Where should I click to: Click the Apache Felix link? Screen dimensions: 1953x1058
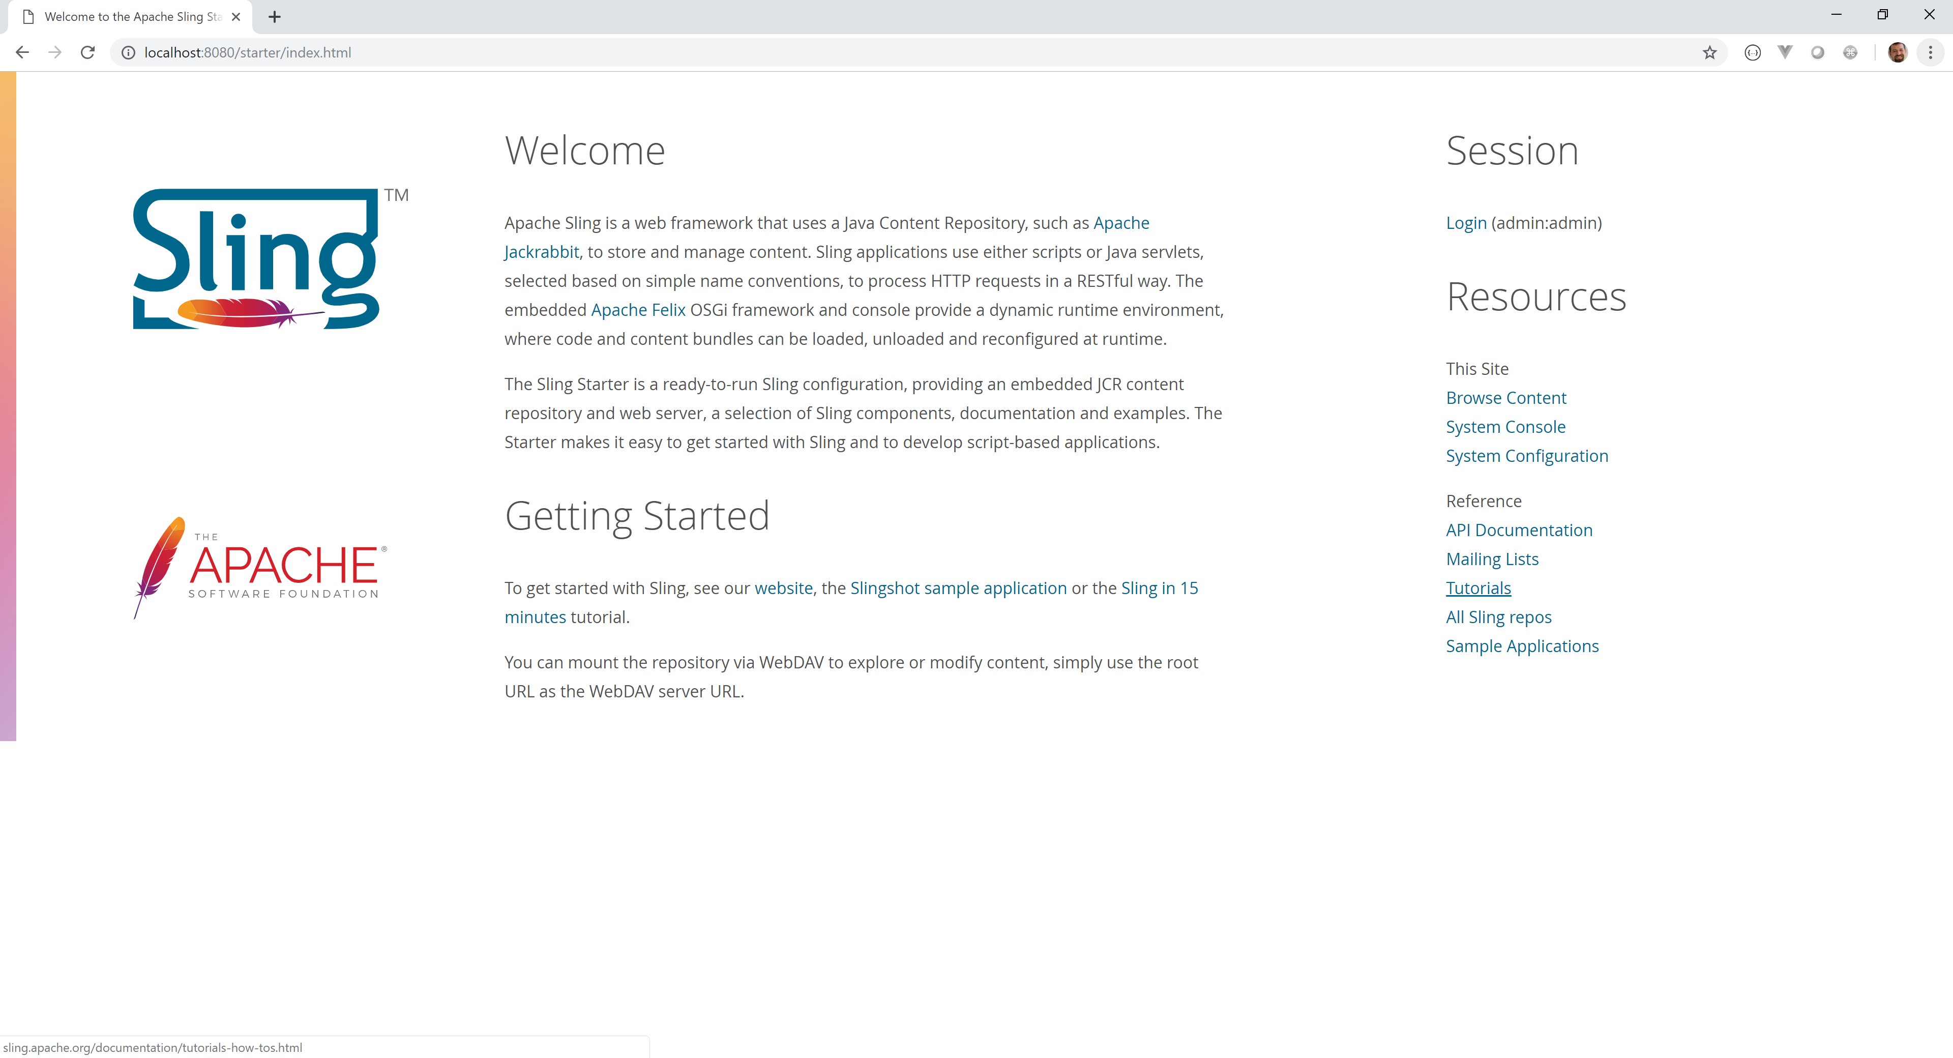(638, 310)
